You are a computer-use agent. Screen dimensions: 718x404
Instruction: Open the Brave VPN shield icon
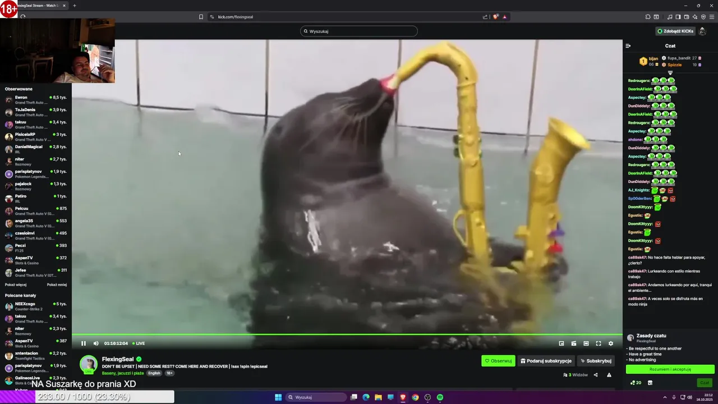(x=703, y=17)
